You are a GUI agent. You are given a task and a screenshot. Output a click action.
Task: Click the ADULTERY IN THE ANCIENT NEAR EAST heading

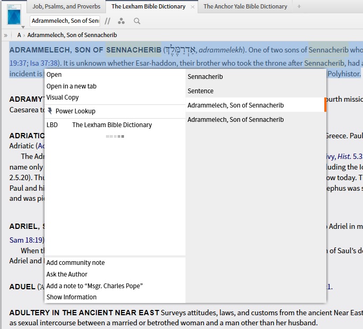tap(84, 313)
